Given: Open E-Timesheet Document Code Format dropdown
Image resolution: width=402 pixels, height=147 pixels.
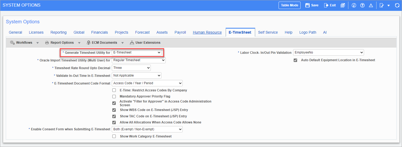Looking at the screenshot, I should point(147,83).
